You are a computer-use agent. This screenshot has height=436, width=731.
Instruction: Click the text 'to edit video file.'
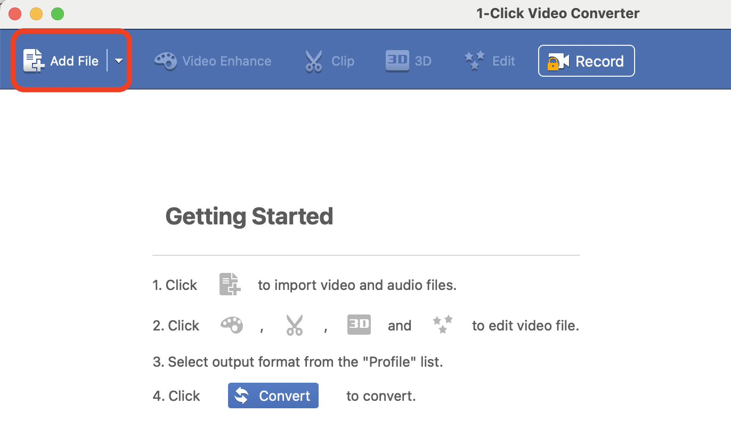pyautogui.click(x=525, y=326)
